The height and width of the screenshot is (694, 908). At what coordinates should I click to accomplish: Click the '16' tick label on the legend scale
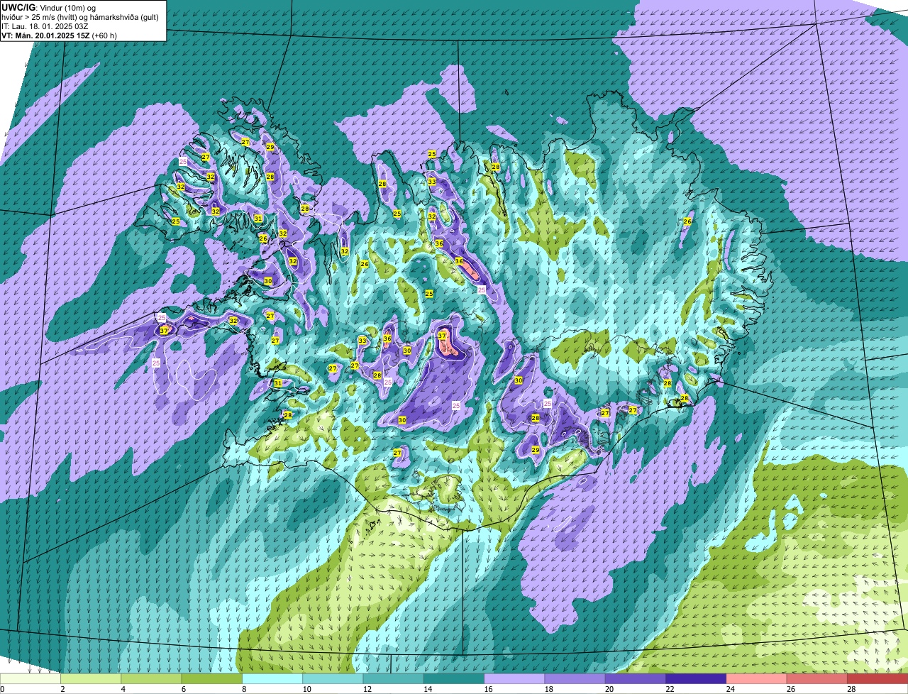487,689
